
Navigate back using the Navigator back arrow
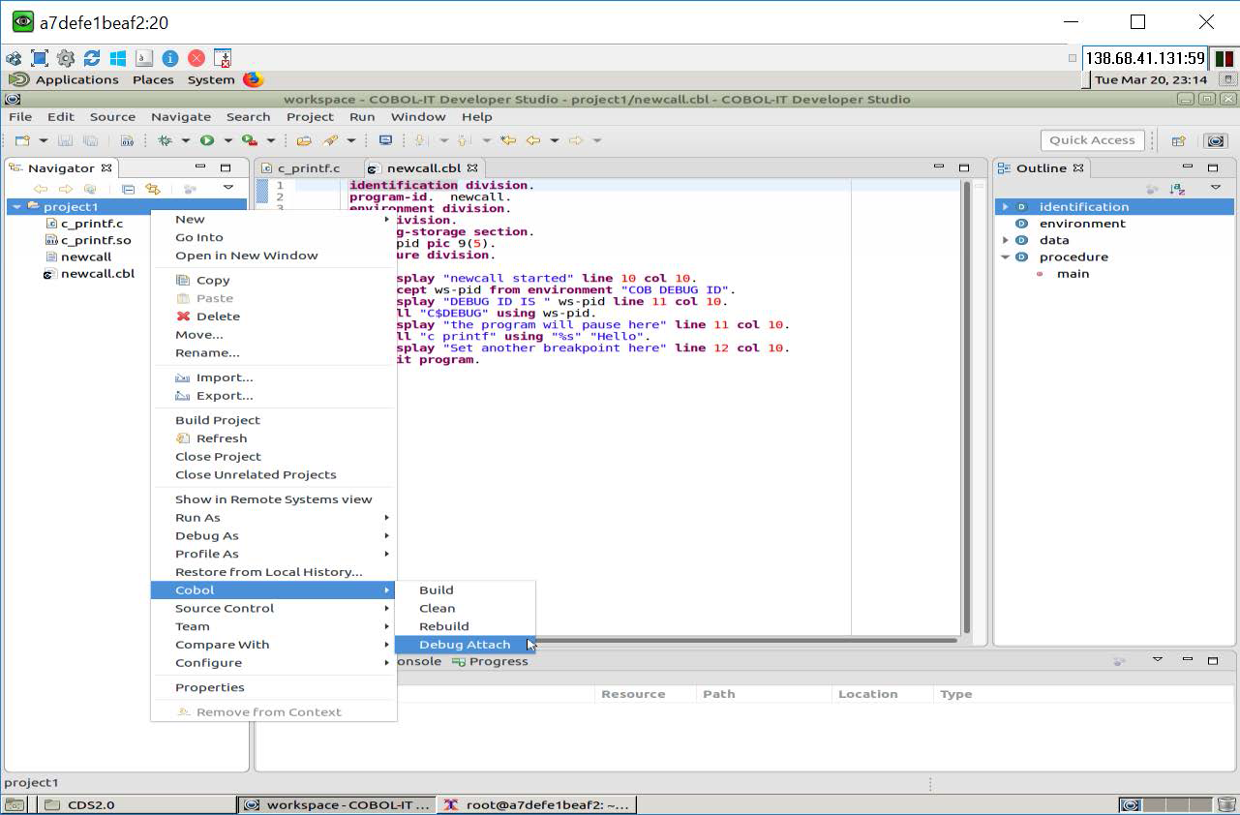41,188
